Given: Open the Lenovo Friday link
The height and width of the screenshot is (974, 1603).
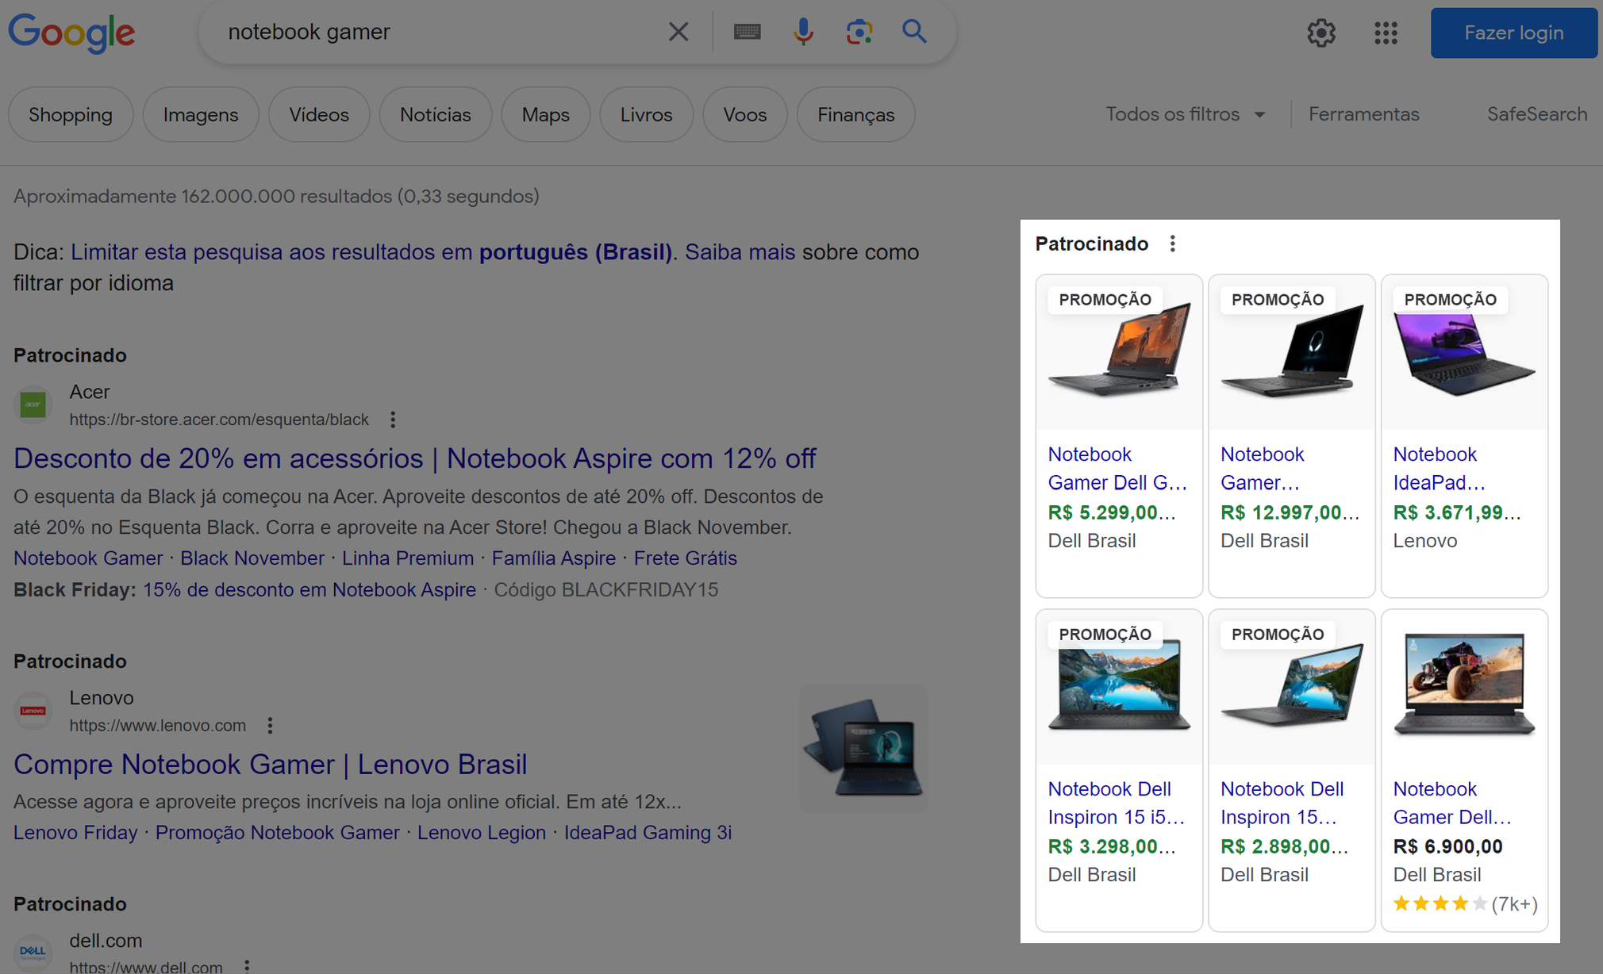Looking at the screenshot, I should coord(75,832).
